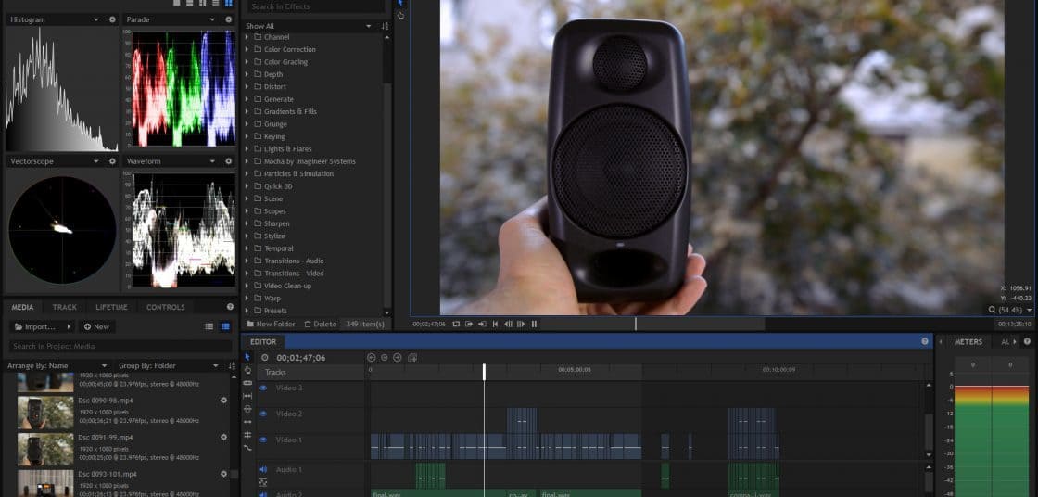Switch to the TRACK tab
The height and width of the screenshot is (497, 1038).
click(65, 308)
